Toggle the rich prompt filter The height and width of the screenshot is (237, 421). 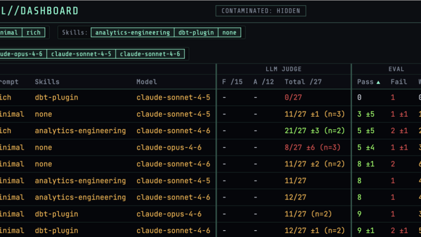pos(34,32)
